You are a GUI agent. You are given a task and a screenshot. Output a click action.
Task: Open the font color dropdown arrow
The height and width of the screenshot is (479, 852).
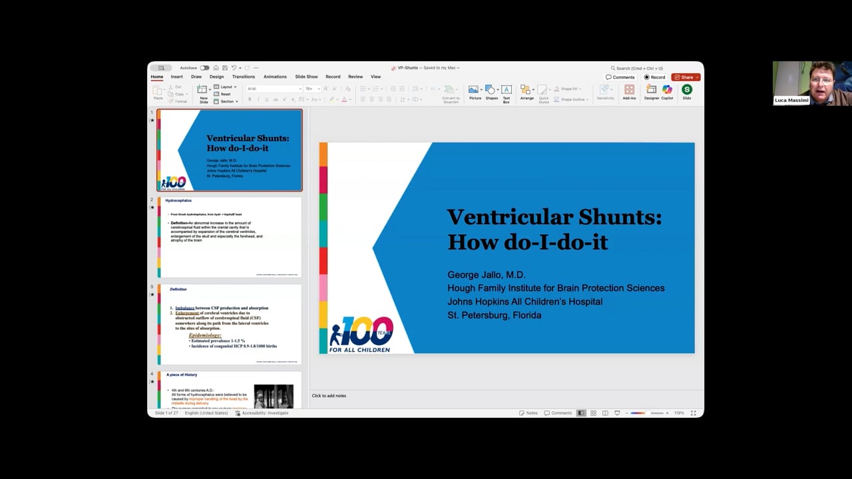point(350,99)
